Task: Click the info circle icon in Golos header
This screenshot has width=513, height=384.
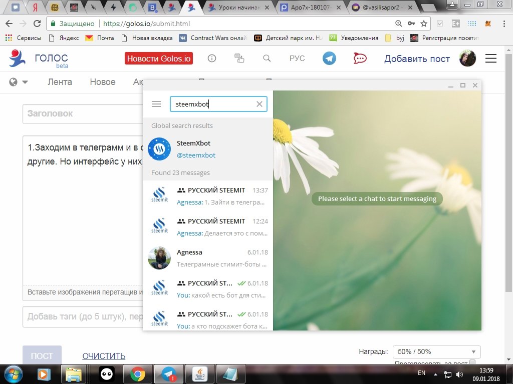Action: coord(212,58)
